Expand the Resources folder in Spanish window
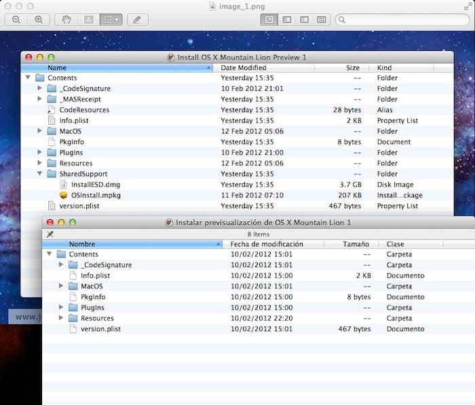 click(x=62, y=318)
